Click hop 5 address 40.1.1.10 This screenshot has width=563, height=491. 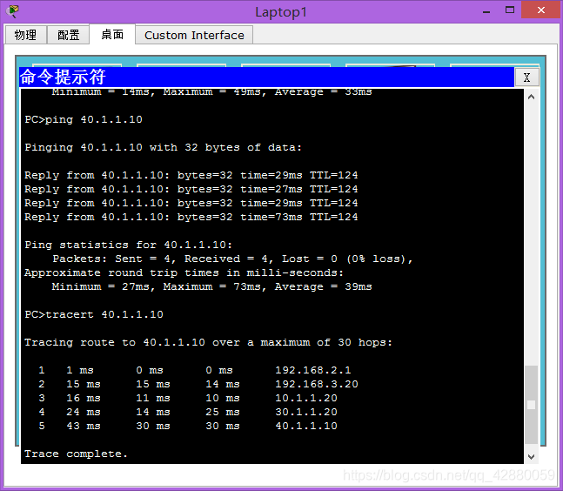tap(306, 427)
